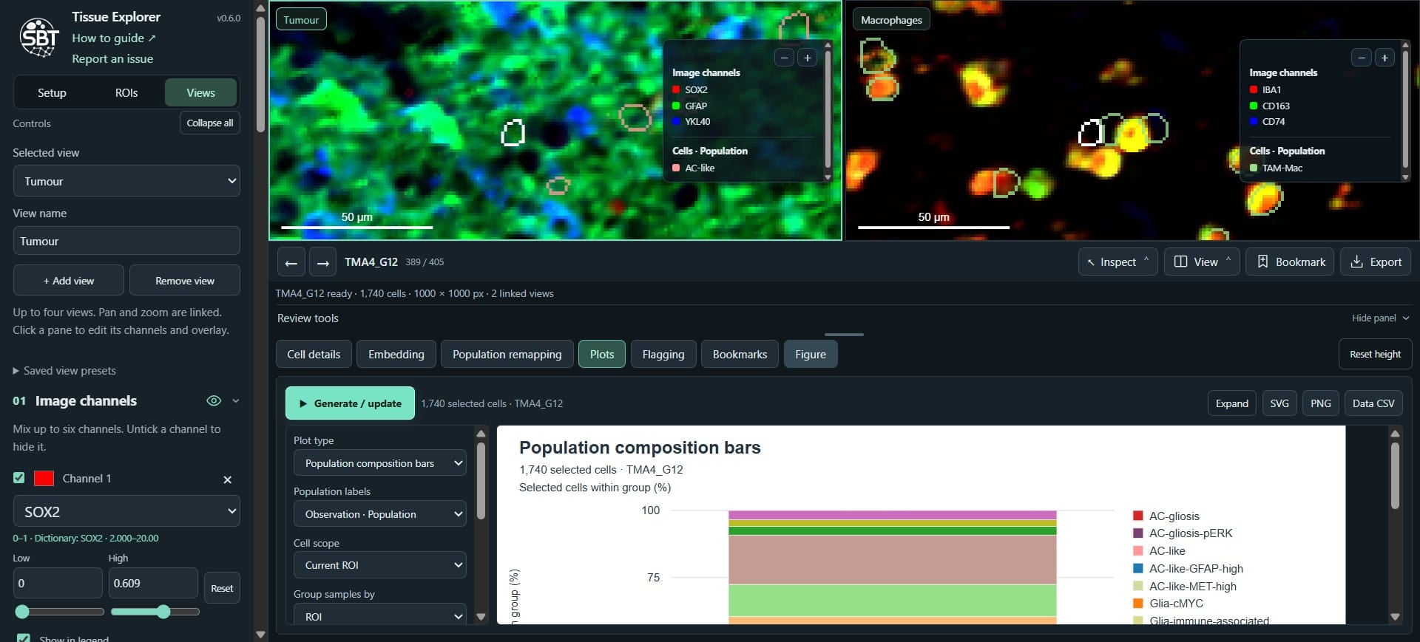
Task: Click the High value 0.609 field
Action: point(153,584)
